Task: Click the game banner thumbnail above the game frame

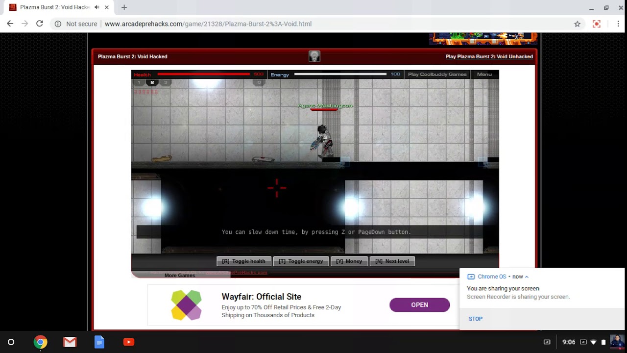Action: click(483, 39)
